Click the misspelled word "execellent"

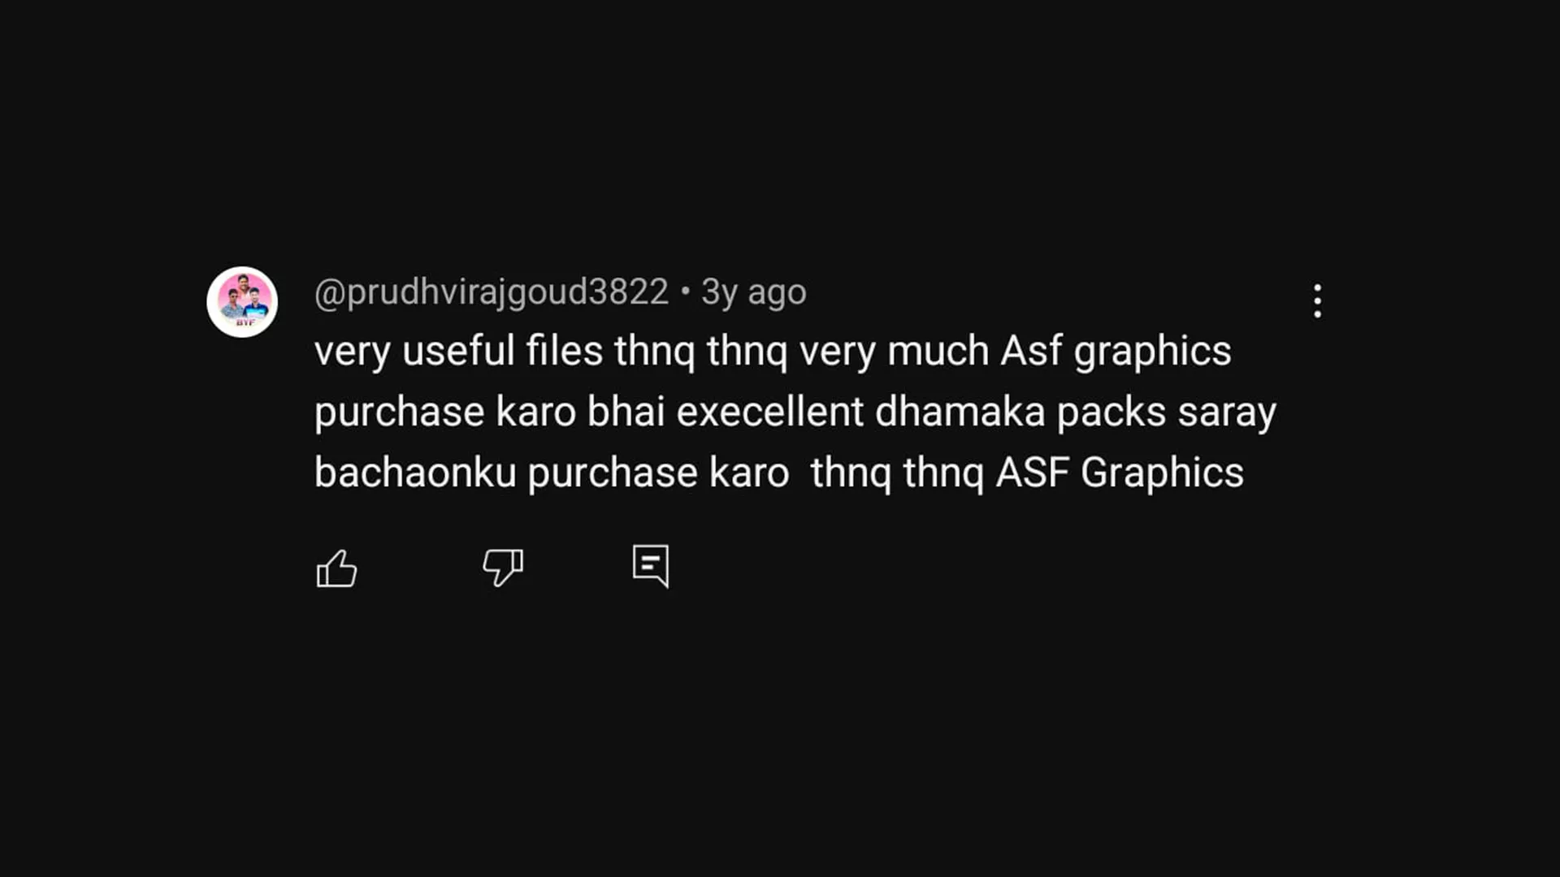769,412
